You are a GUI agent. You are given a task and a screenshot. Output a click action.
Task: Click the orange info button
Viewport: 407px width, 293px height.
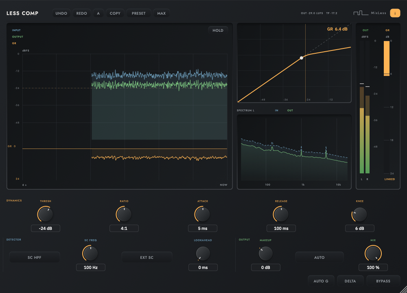coord(395,13)
